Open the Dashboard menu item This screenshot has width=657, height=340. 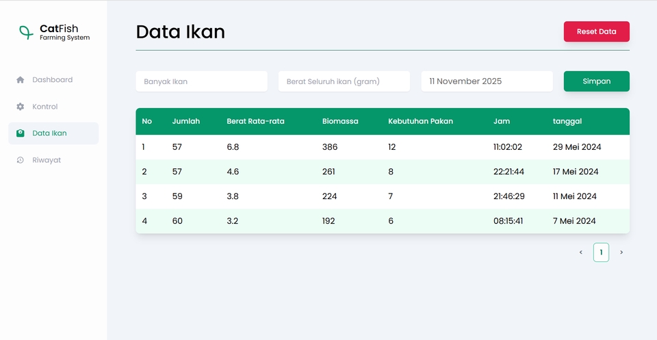tap(52, 80)
